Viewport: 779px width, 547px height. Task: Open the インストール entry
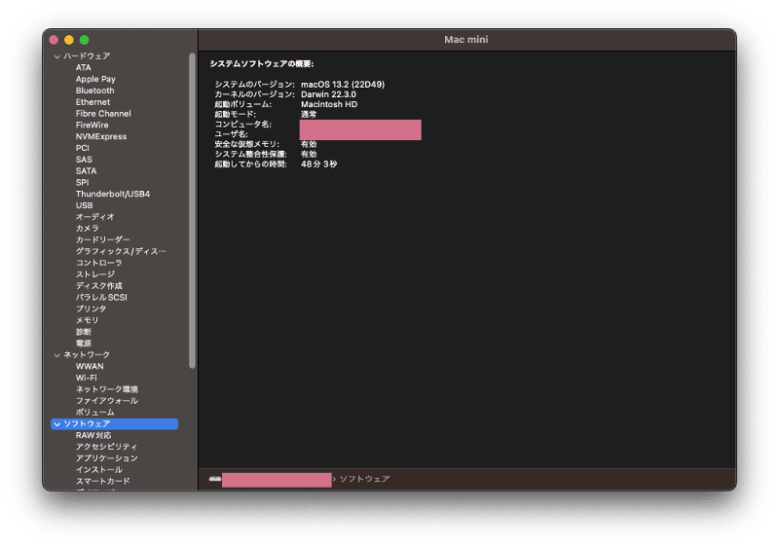[99, 469]
